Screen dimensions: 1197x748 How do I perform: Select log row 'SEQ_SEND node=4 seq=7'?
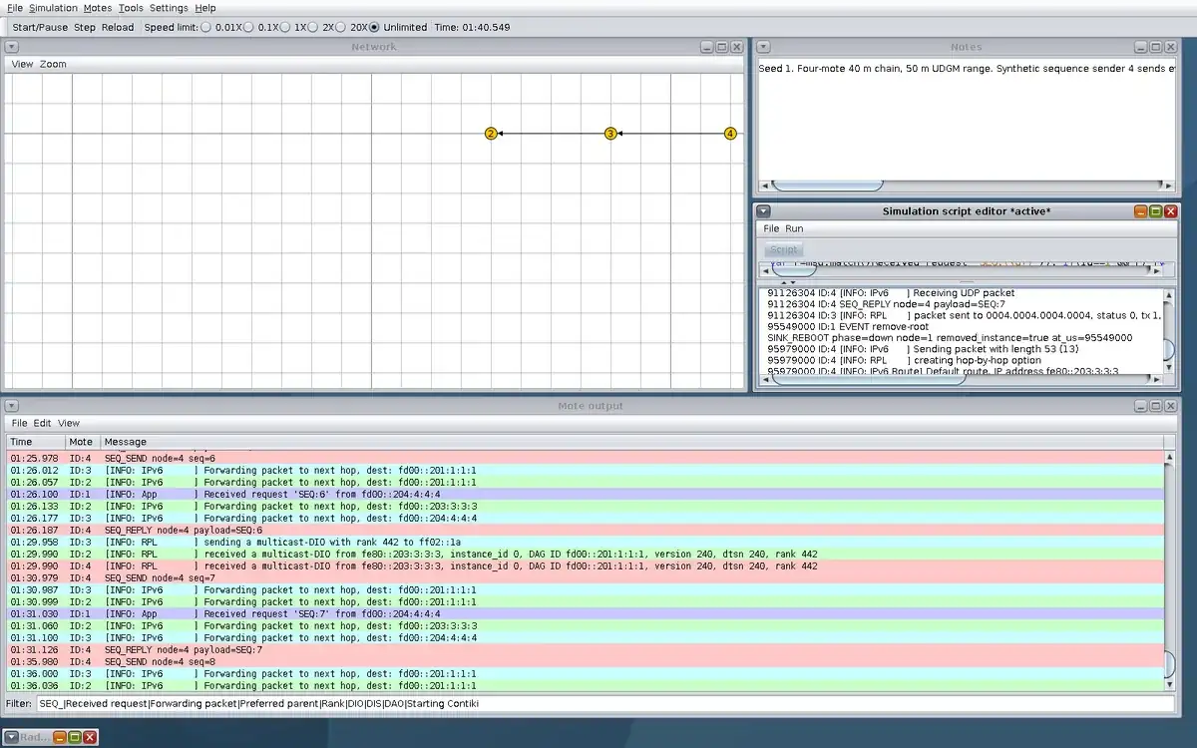point(586,578)
